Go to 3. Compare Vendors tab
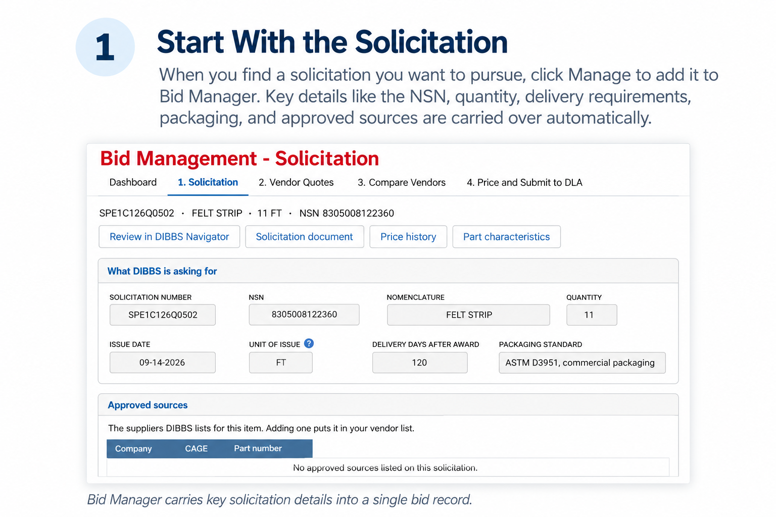The height and width of the screenshot is (517, 776). 402,182
